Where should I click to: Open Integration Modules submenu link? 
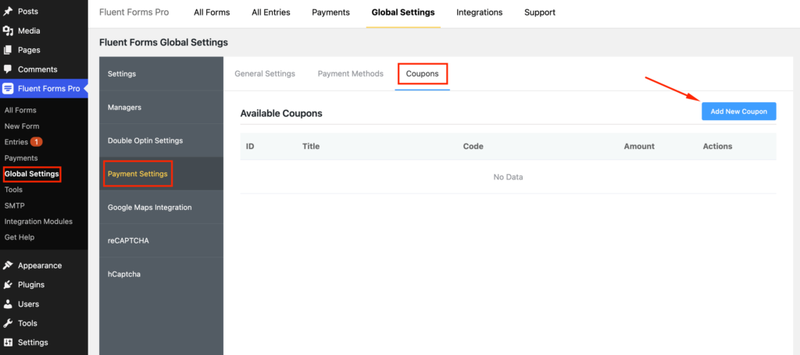[38, 222]
